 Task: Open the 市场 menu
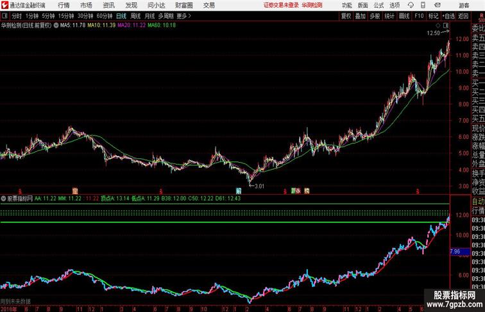tap(87, 5)
